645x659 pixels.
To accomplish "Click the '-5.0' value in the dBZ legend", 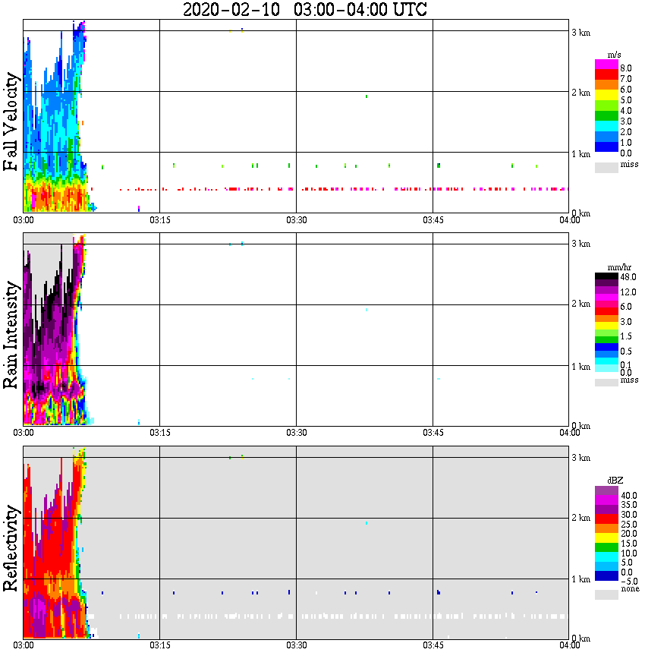I will click(x=628, y=582).
